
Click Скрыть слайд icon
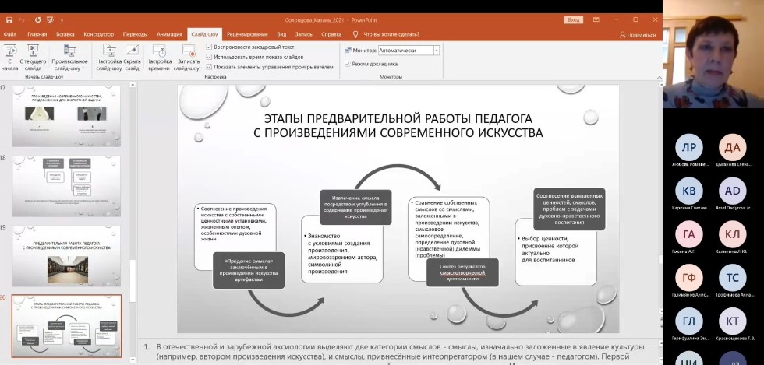[x=132, y=55]
